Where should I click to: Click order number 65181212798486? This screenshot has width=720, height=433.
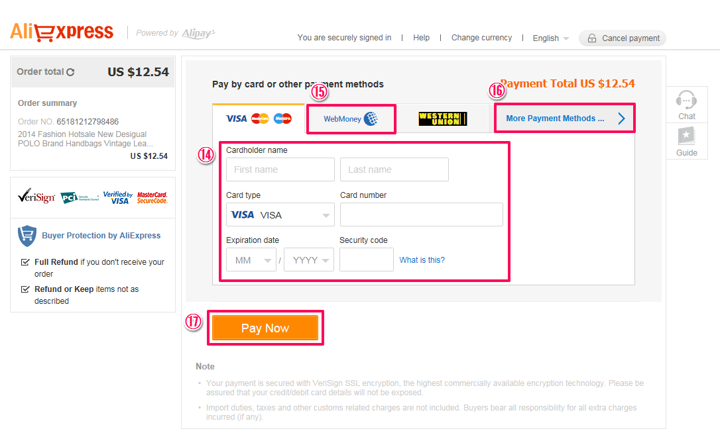(x=88, y=122)
